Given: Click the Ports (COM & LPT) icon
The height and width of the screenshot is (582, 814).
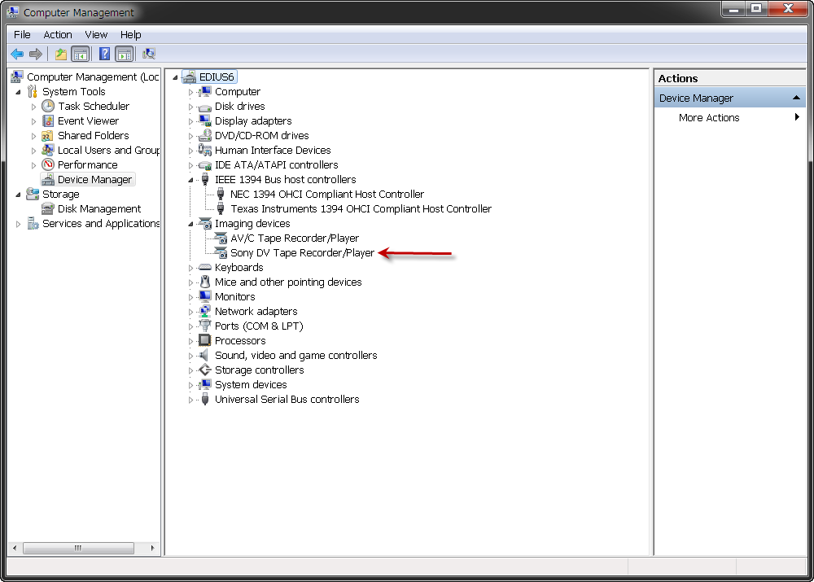Looking at the screenshot, I should (205, 326).
